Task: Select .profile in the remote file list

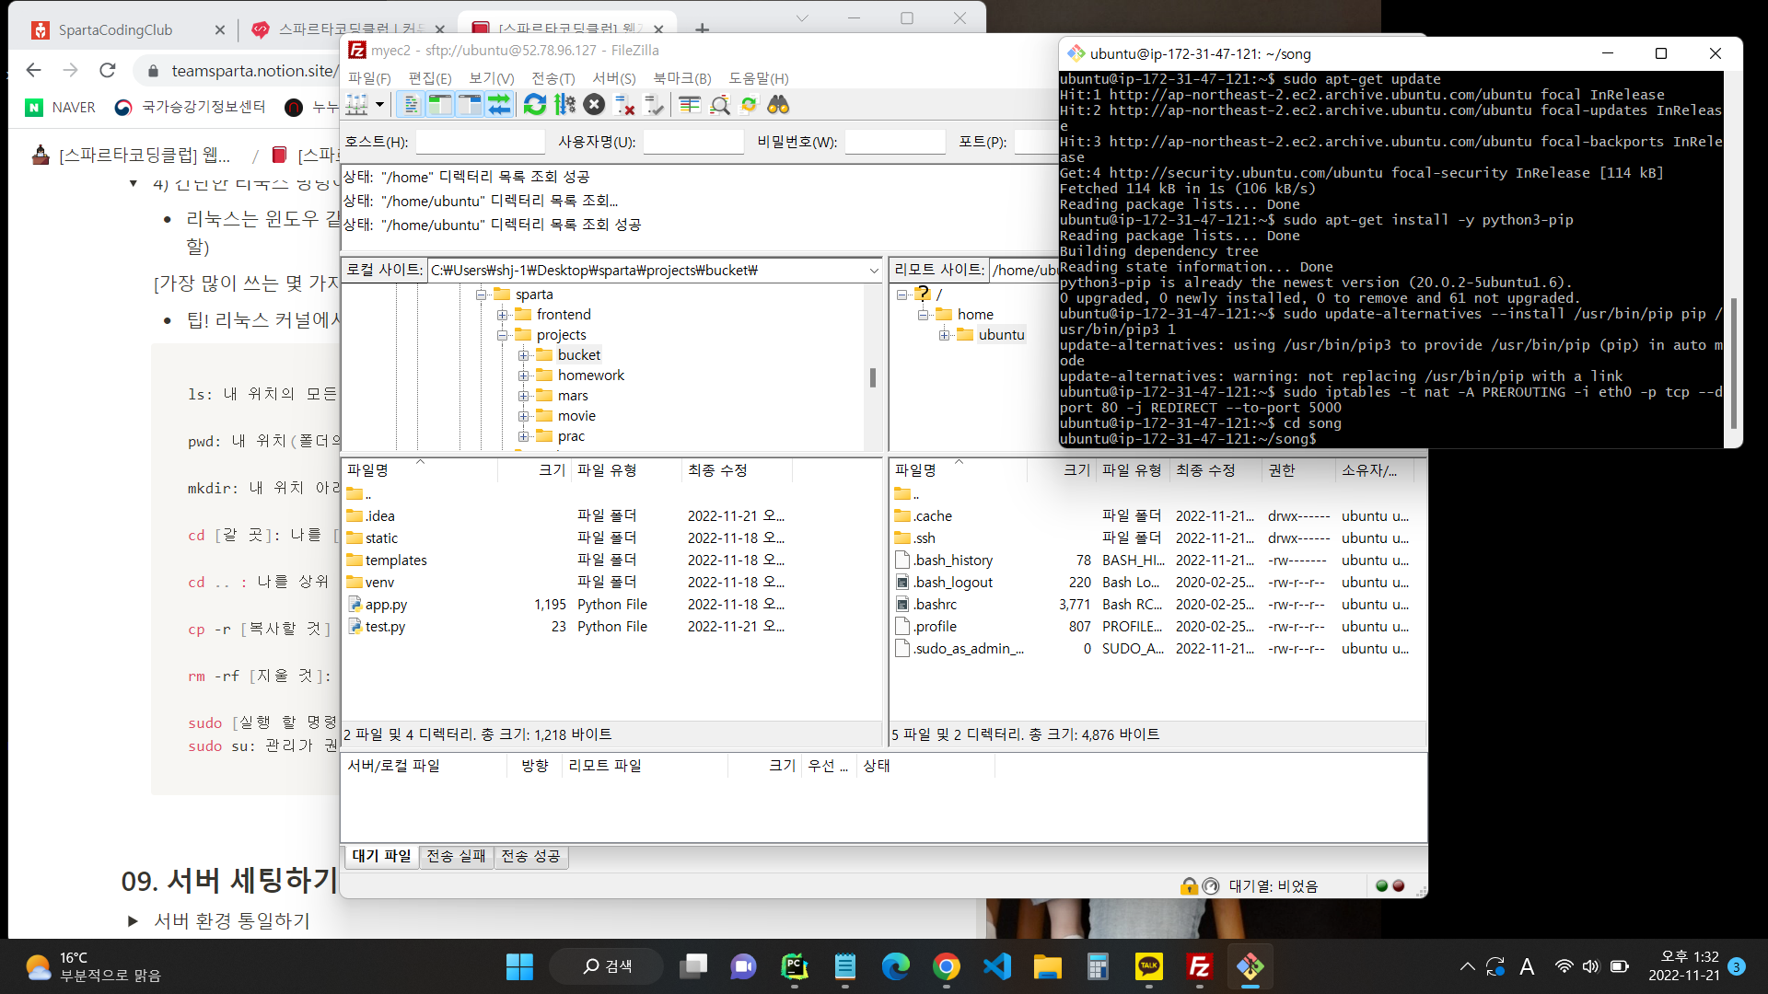Action: pos(936,627)
